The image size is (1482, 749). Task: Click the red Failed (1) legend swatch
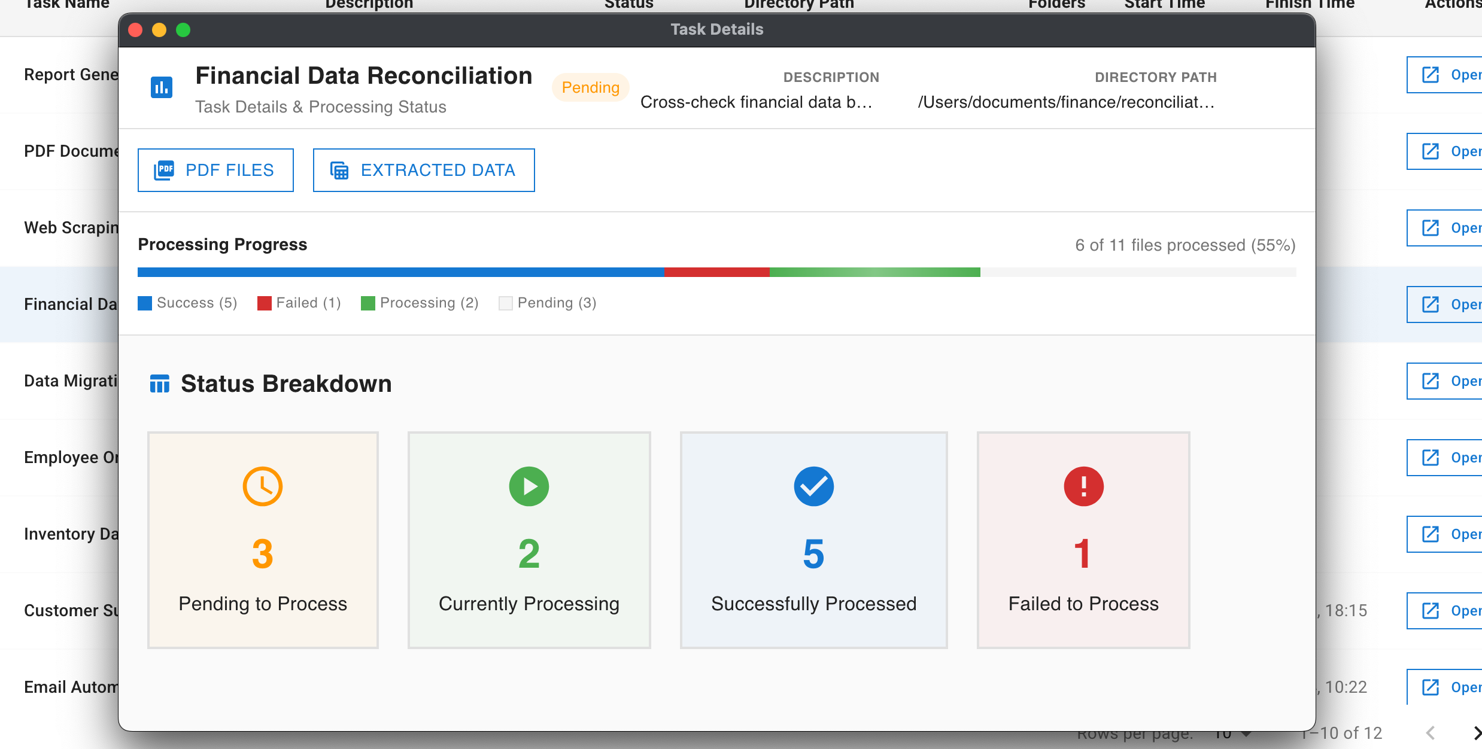pyautogui.click(x=265, y=303)
